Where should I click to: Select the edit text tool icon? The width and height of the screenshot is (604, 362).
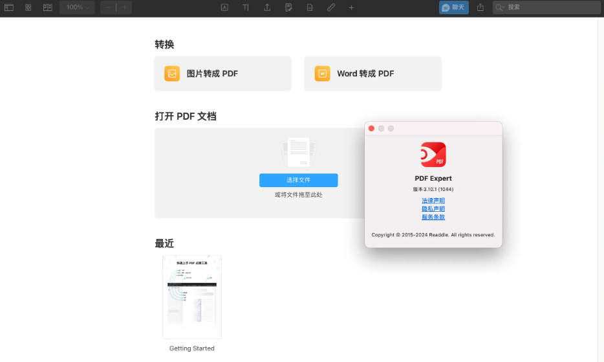[x=246, y=7]
